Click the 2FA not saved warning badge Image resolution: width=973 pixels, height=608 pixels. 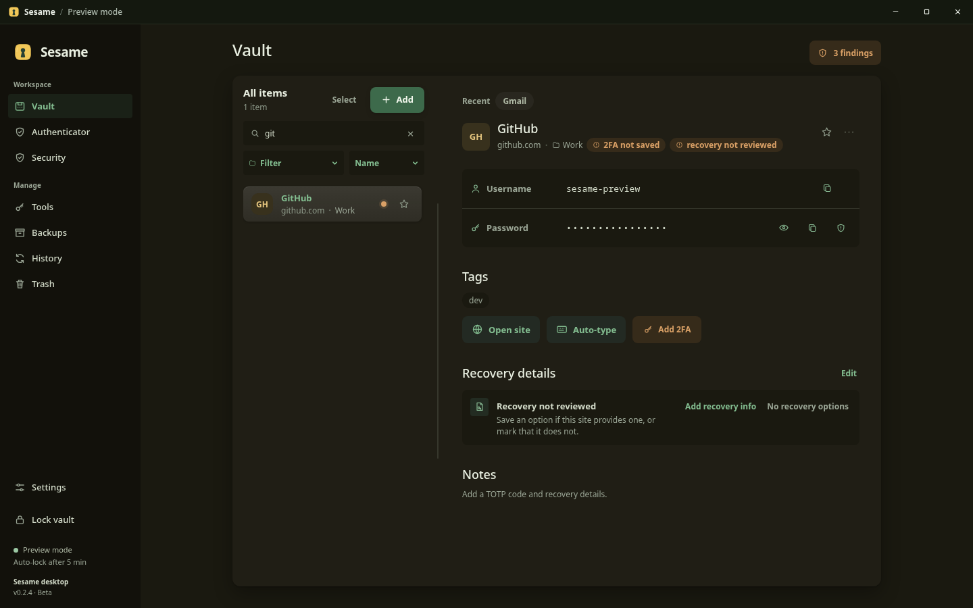(x=626, y=145)
